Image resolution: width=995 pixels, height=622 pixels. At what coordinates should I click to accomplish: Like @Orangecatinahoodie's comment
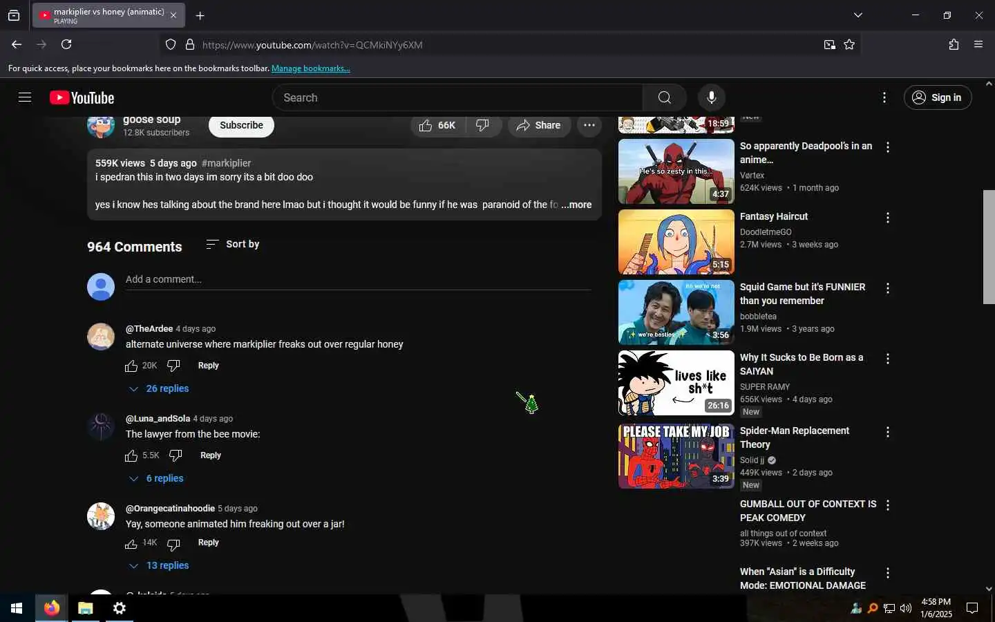tap(131, 544)
